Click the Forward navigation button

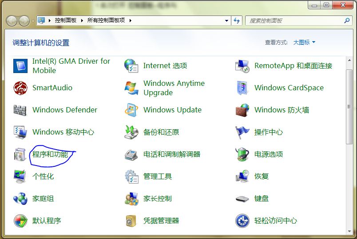pyautogui.click(x=24, y=21)
